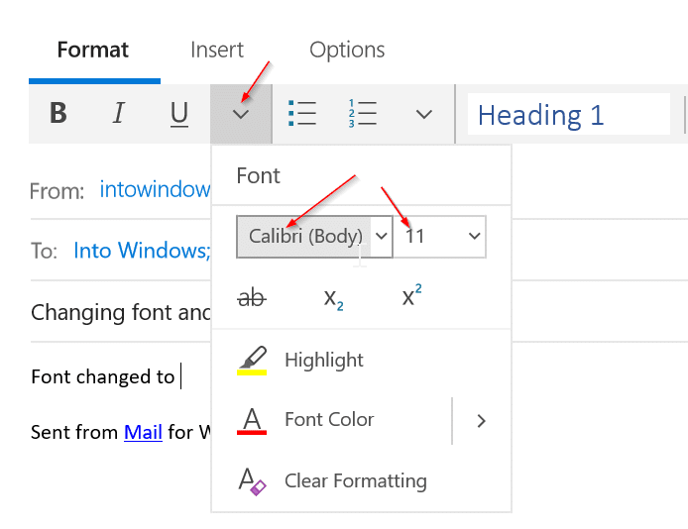
Task: Toggle Bold formatting
Action: [x=58, y=114]
